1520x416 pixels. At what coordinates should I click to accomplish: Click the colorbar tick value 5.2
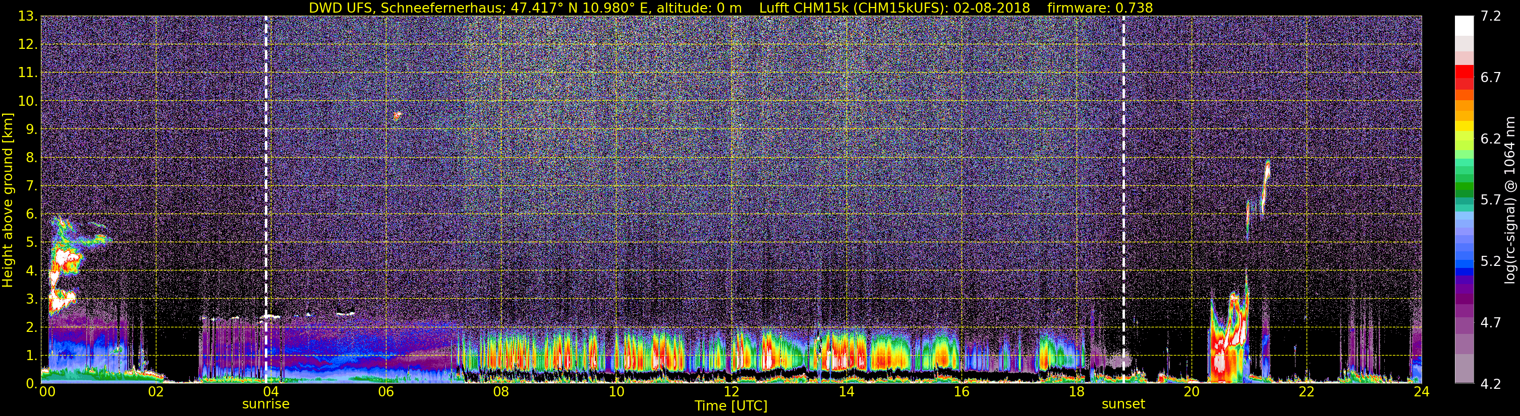click(1491, 261)
